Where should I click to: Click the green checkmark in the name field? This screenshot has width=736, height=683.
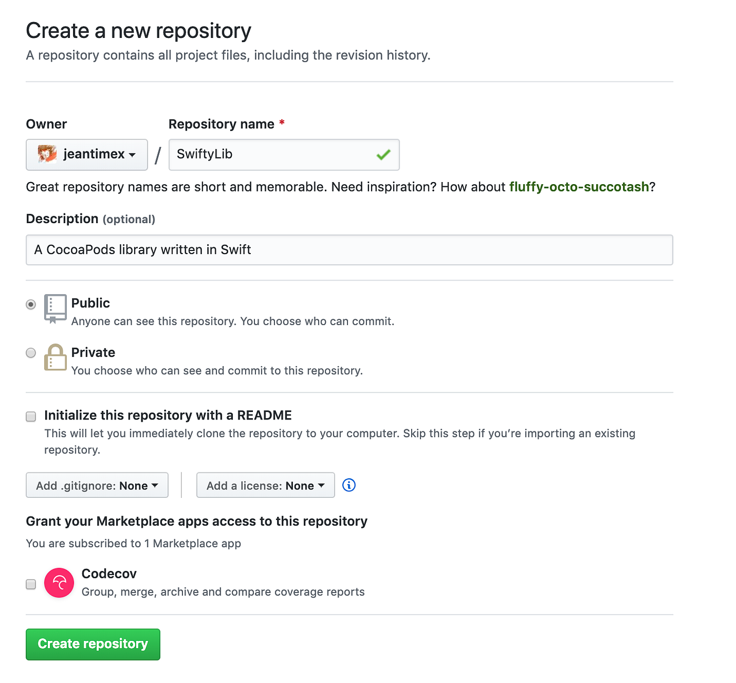point(383,154)
